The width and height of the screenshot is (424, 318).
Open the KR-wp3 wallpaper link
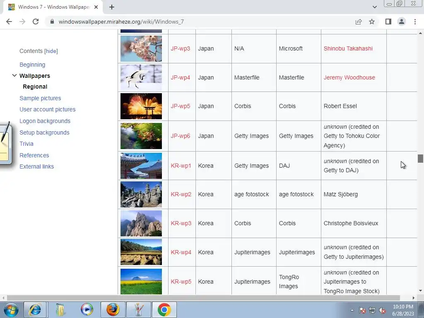(181, 223)
